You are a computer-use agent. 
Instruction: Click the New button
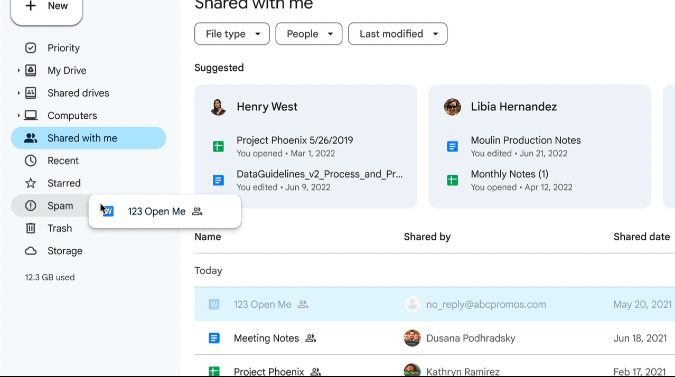click(x=46, y=6)
